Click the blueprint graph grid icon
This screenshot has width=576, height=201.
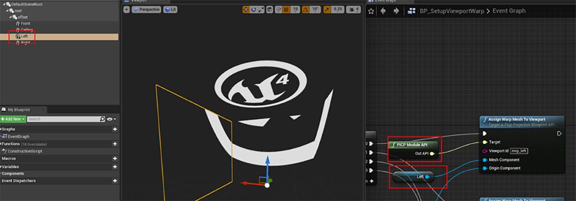click(x=411, y=11)
